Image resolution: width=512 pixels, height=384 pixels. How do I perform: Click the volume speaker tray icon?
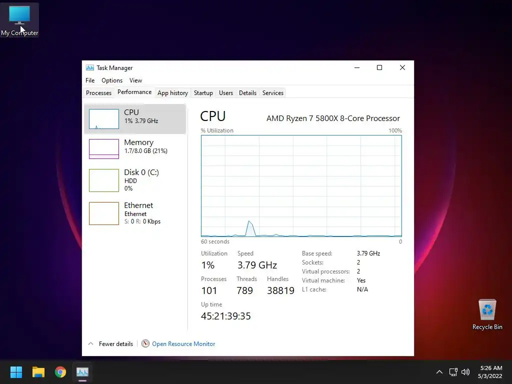coord(465,372)
